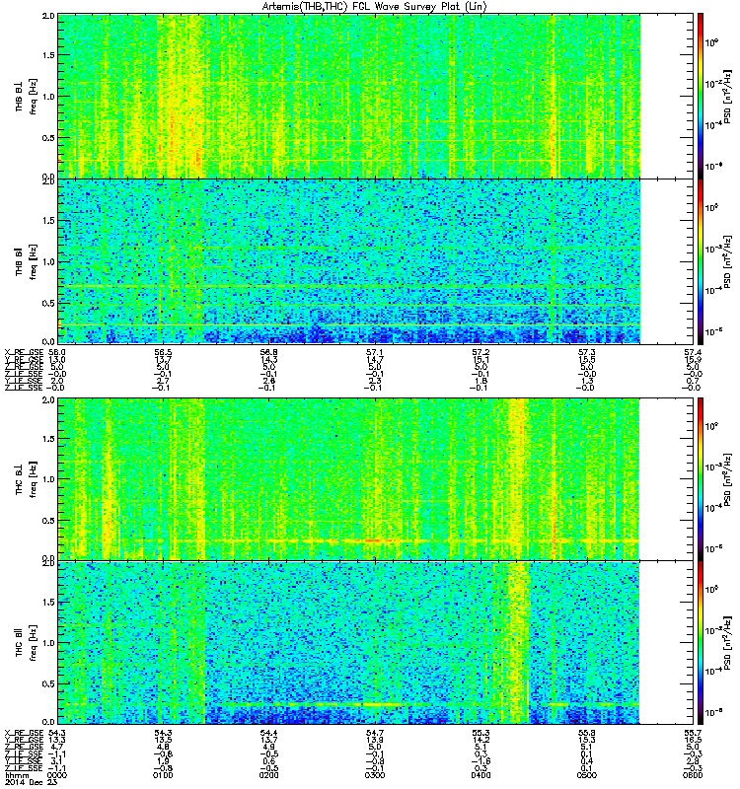Click the THB X_RE_GSE value 58.0

click(x=56, y=353)
